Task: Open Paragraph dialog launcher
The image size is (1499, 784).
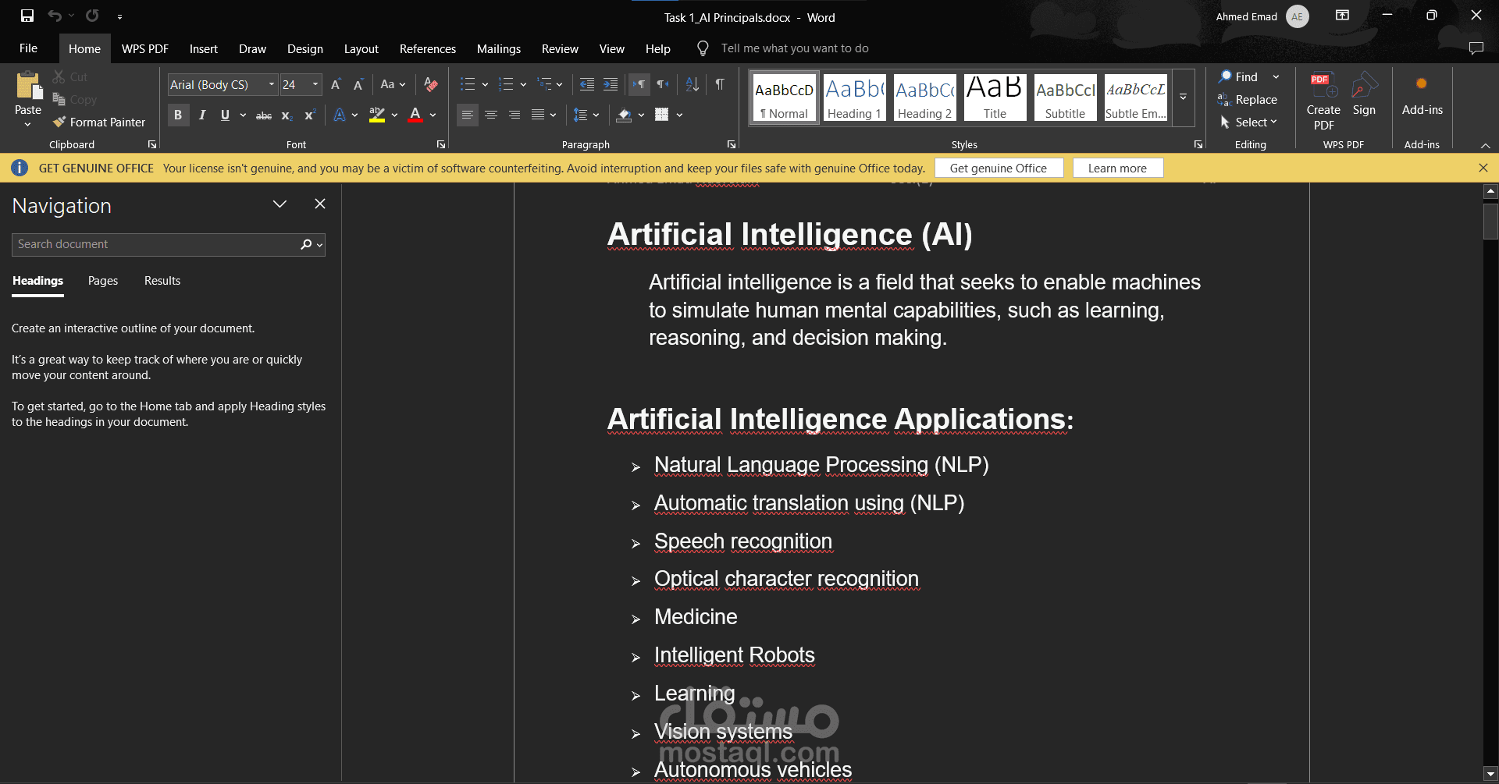Action: (732, 144)
